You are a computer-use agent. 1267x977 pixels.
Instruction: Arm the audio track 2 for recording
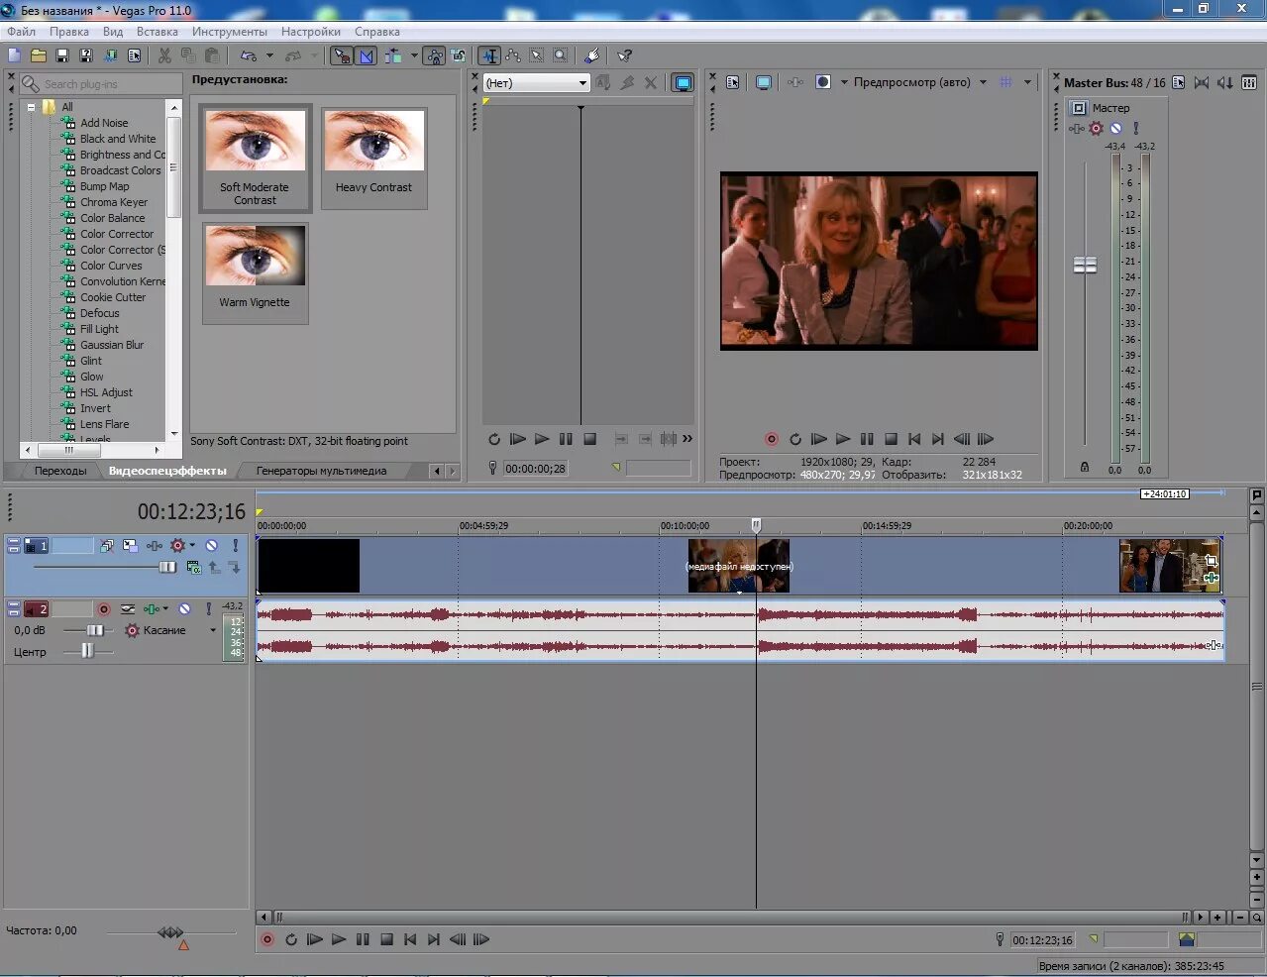pyautogui.click(x=102, y=608)
